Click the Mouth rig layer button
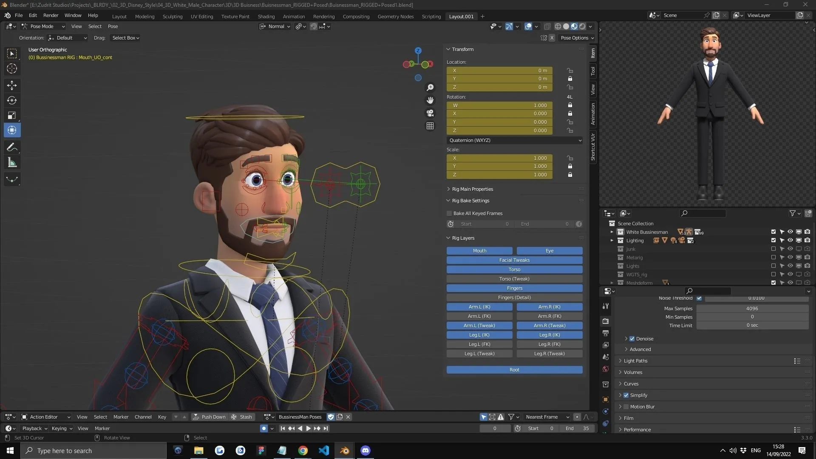816x459 pixels. coord(479,251)
